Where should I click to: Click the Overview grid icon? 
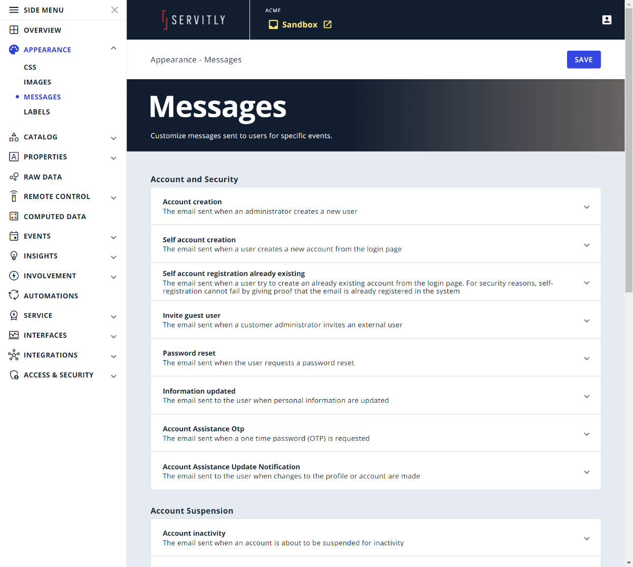[14, 30]
